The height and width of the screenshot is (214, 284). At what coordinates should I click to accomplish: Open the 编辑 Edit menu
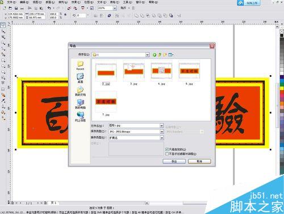click(24, 2)
